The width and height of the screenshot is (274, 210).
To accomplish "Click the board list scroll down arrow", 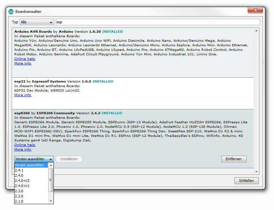I will tap(256, 171).
